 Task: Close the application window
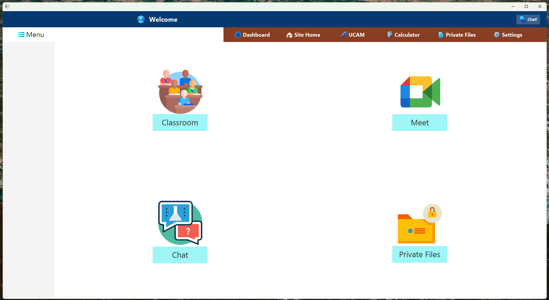[540, 6]
